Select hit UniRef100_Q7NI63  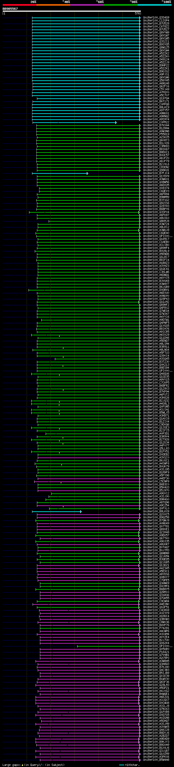pos(156,709)
